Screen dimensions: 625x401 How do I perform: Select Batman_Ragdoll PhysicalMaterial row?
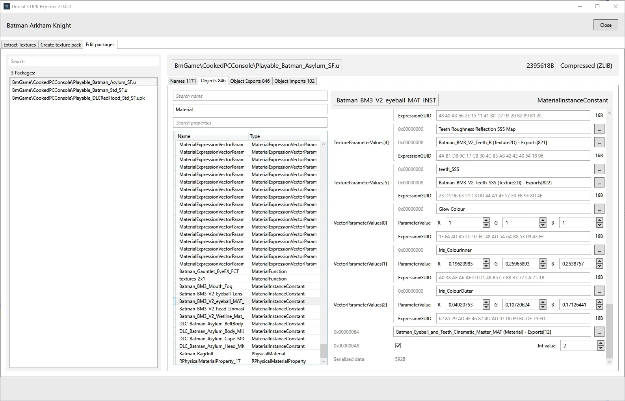point(196,354)
